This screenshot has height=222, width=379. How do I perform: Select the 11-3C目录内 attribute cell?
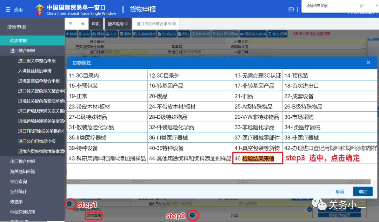coord(107,76)
